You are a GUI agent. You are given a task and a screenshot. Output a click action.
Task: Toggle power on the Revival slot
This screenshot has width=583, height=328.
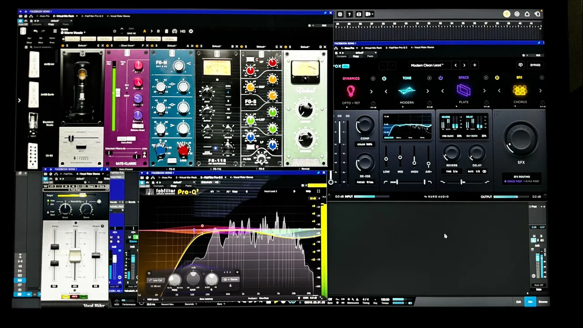click(x=286, y=46)
